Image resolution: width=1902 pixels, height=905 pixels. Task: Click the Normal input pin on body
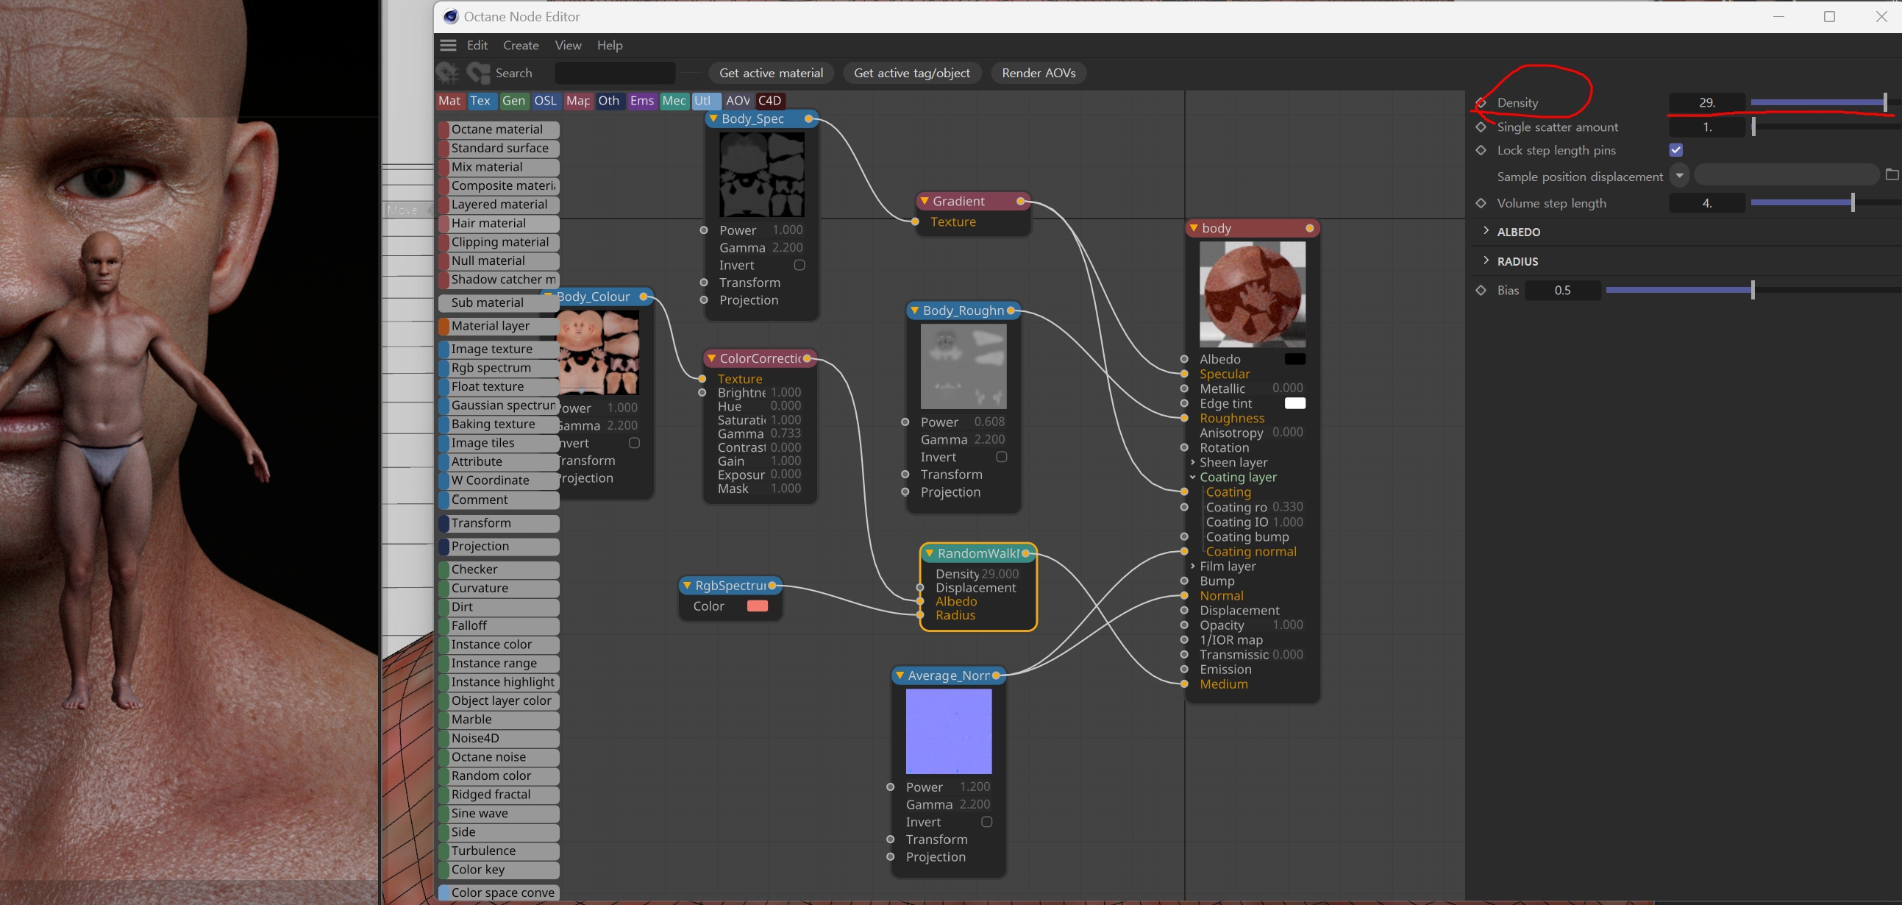point(1184,595)
